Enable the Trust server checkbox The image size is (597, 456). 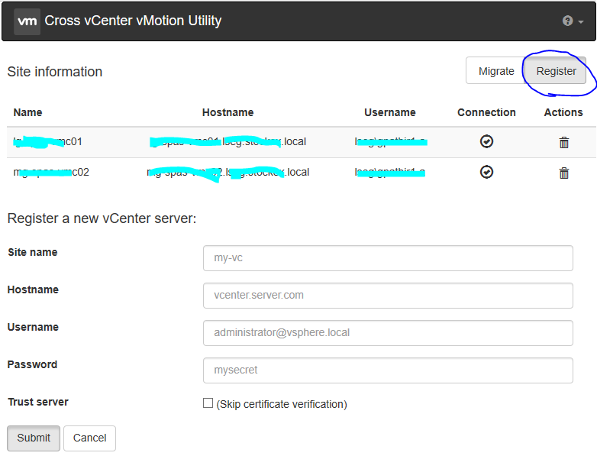[208, 403]
